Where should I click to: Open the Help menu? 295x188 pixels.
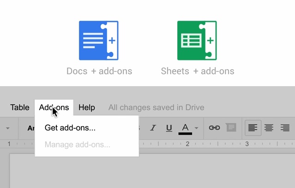point(87,107)
